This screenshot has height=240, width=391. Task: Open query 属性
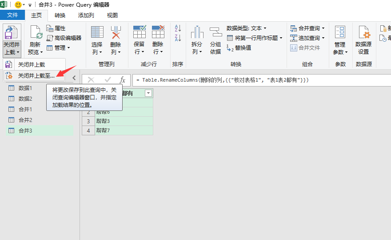[x=56, y=28]
